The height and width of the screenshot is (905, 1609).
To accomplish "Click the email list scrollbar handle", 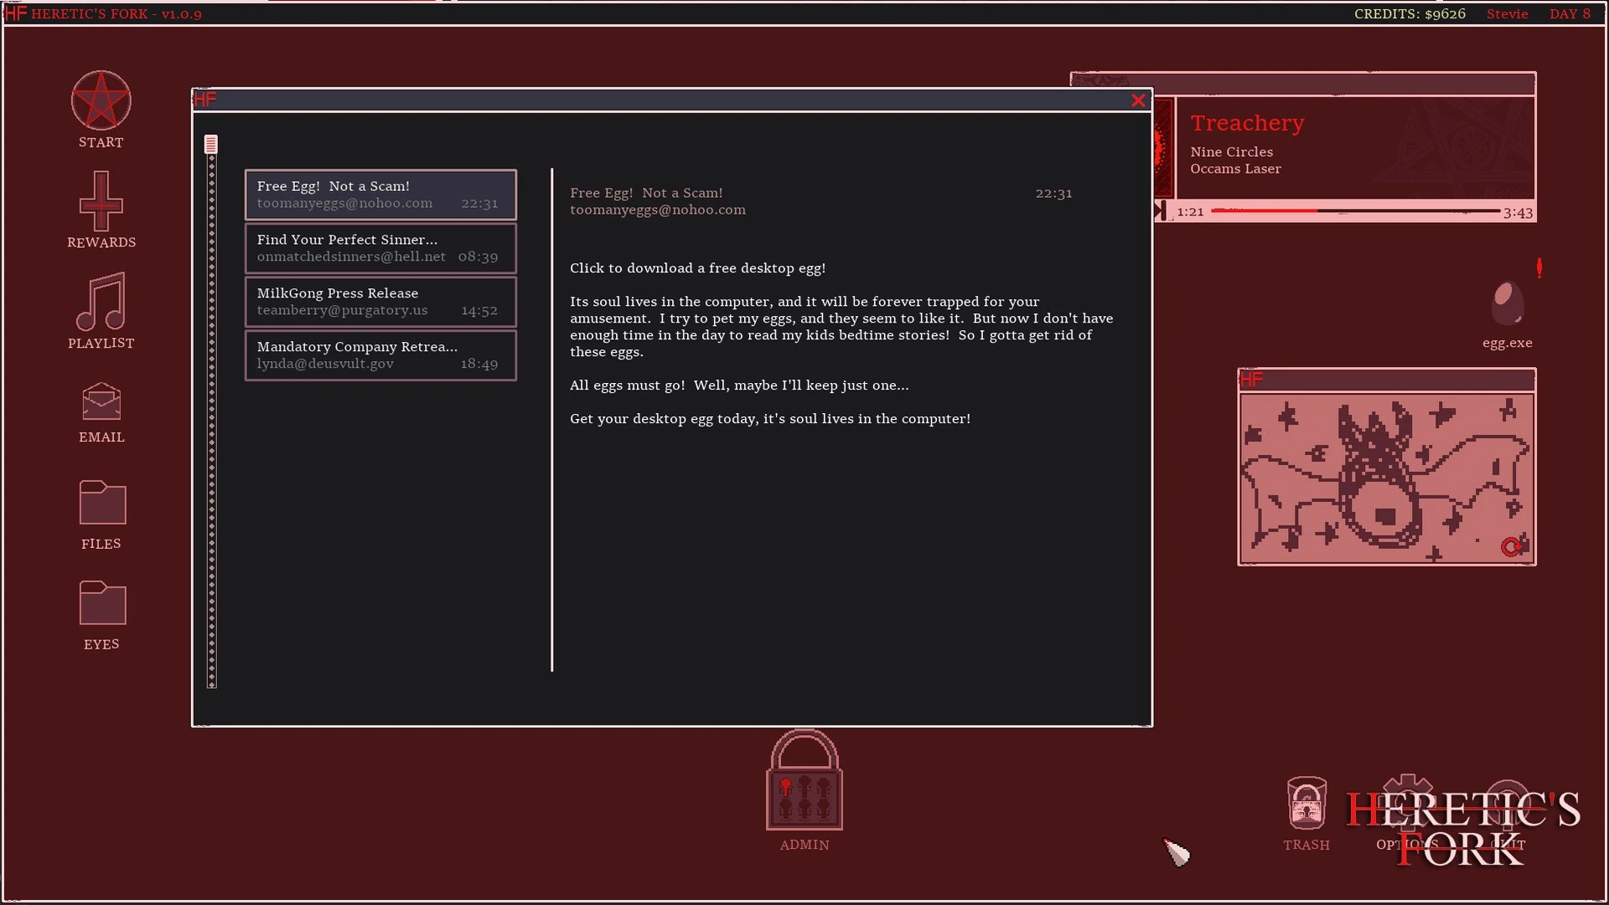I will [211, 145].
